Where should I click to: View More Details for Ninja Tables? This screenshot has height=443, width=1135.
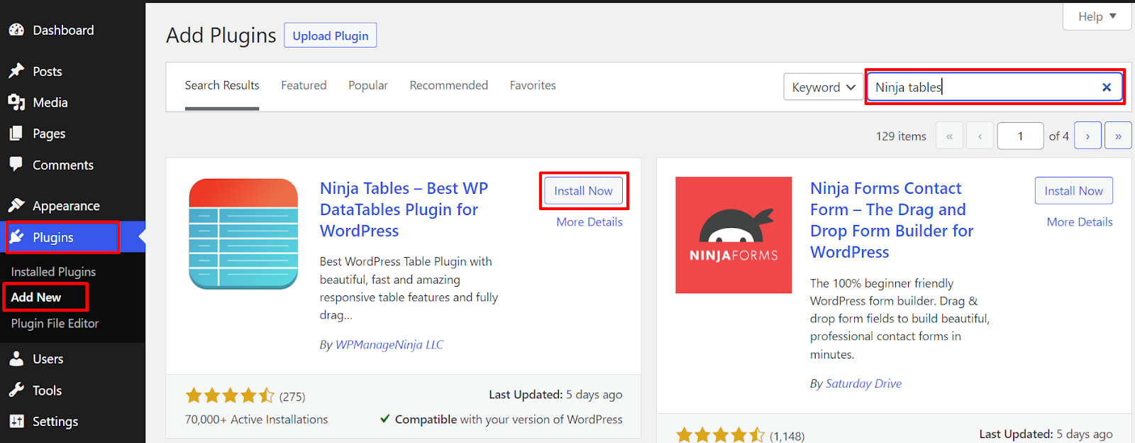589,222
